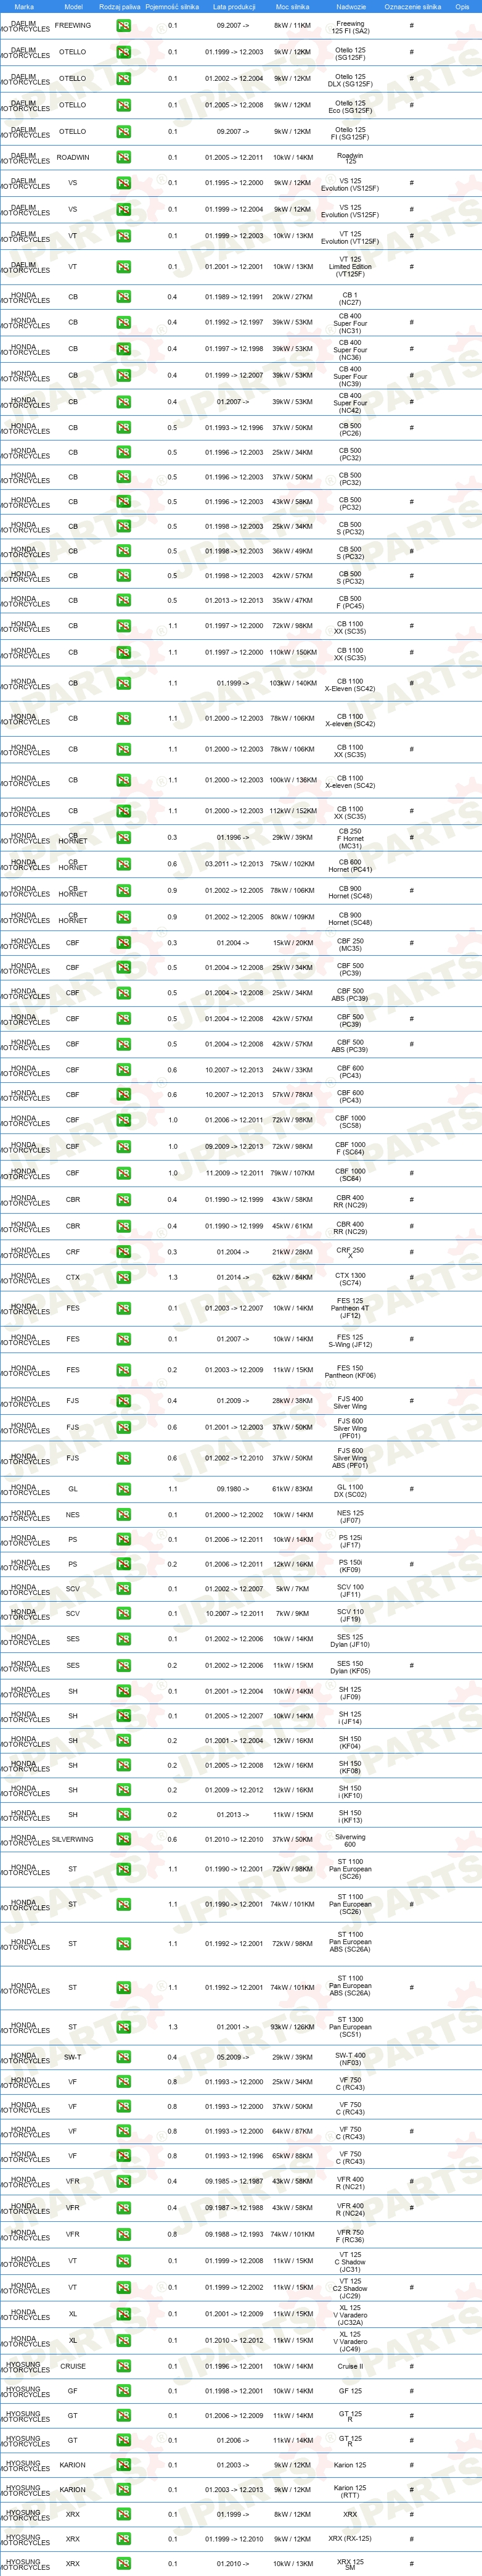Click fuel icon in VT 125 Limited Edition row
This screenshot has width=482, height=2576.
123,267
